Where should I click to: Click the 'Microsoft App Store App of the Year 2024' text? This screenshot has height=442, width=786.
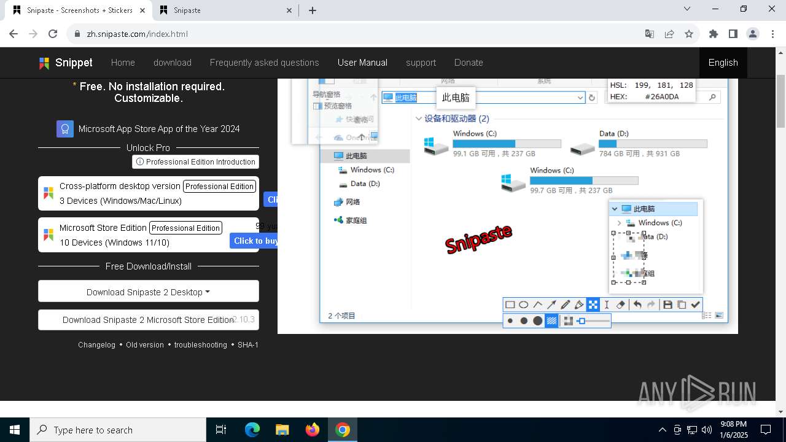(159, 129)
